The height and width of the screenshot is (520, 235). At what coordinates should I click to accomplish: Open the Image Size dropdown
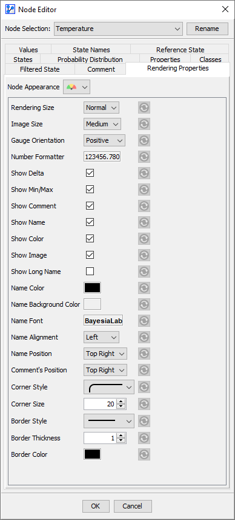click(102, 124)
